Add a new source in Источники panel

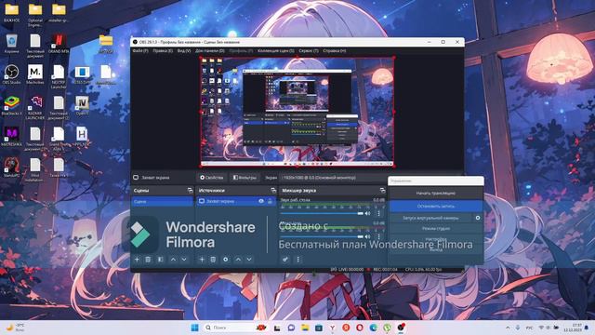pyautogui.click(x=202, y=260)
